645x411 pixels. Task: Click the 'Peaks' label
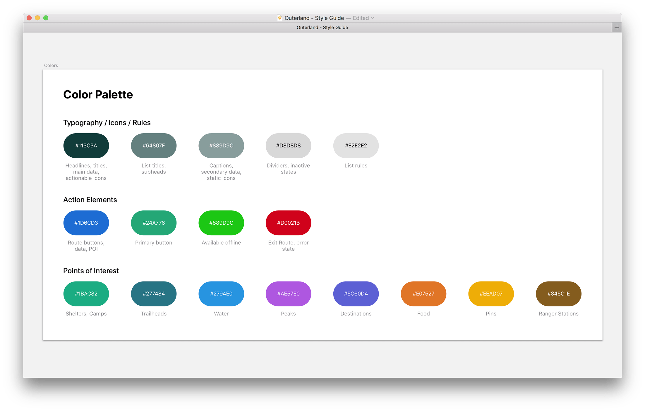click(x=288, y=314)
